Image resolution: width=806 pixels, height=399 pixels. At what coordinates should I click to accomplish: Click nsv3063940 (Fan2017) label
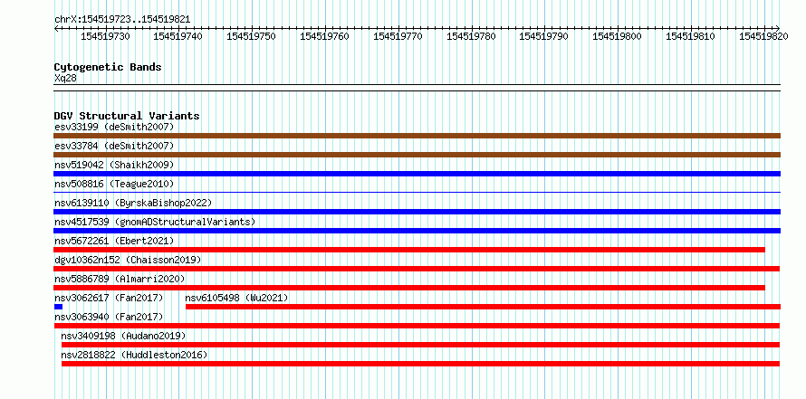click(x=109, y=317)
